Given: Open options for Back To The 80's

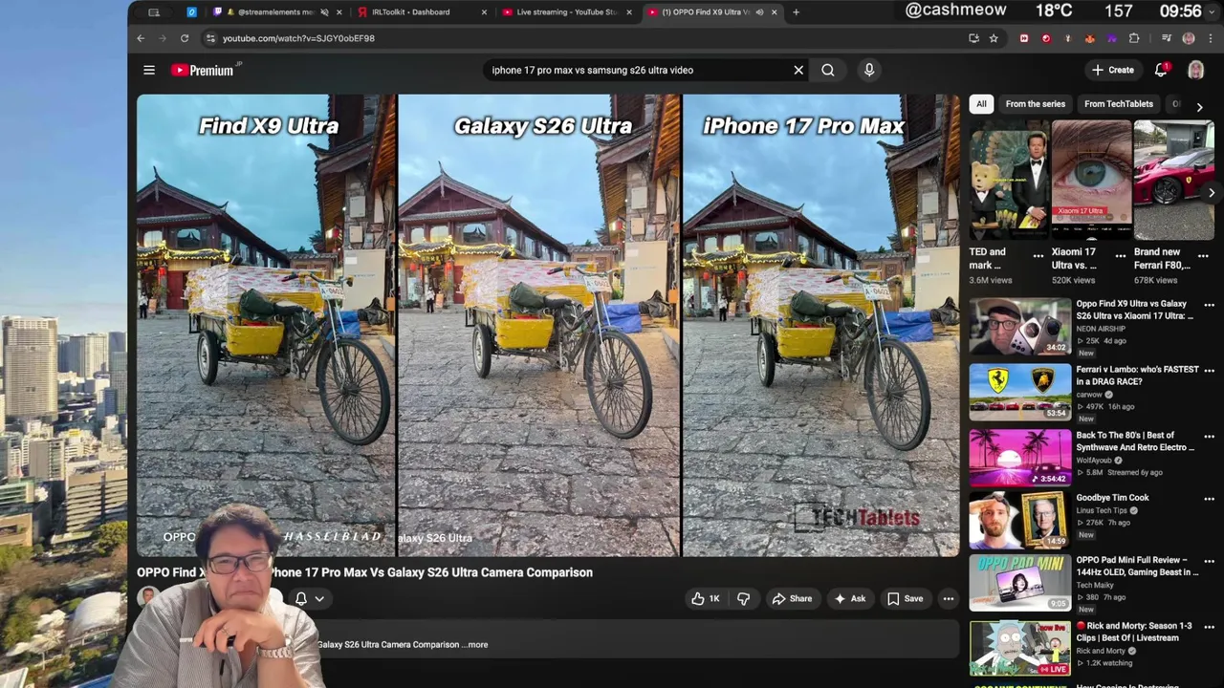Looking at the screenshot, I should 1209,436.
